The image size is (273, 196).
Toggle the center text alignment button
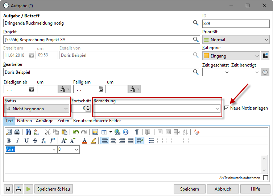tap(113, 141)
